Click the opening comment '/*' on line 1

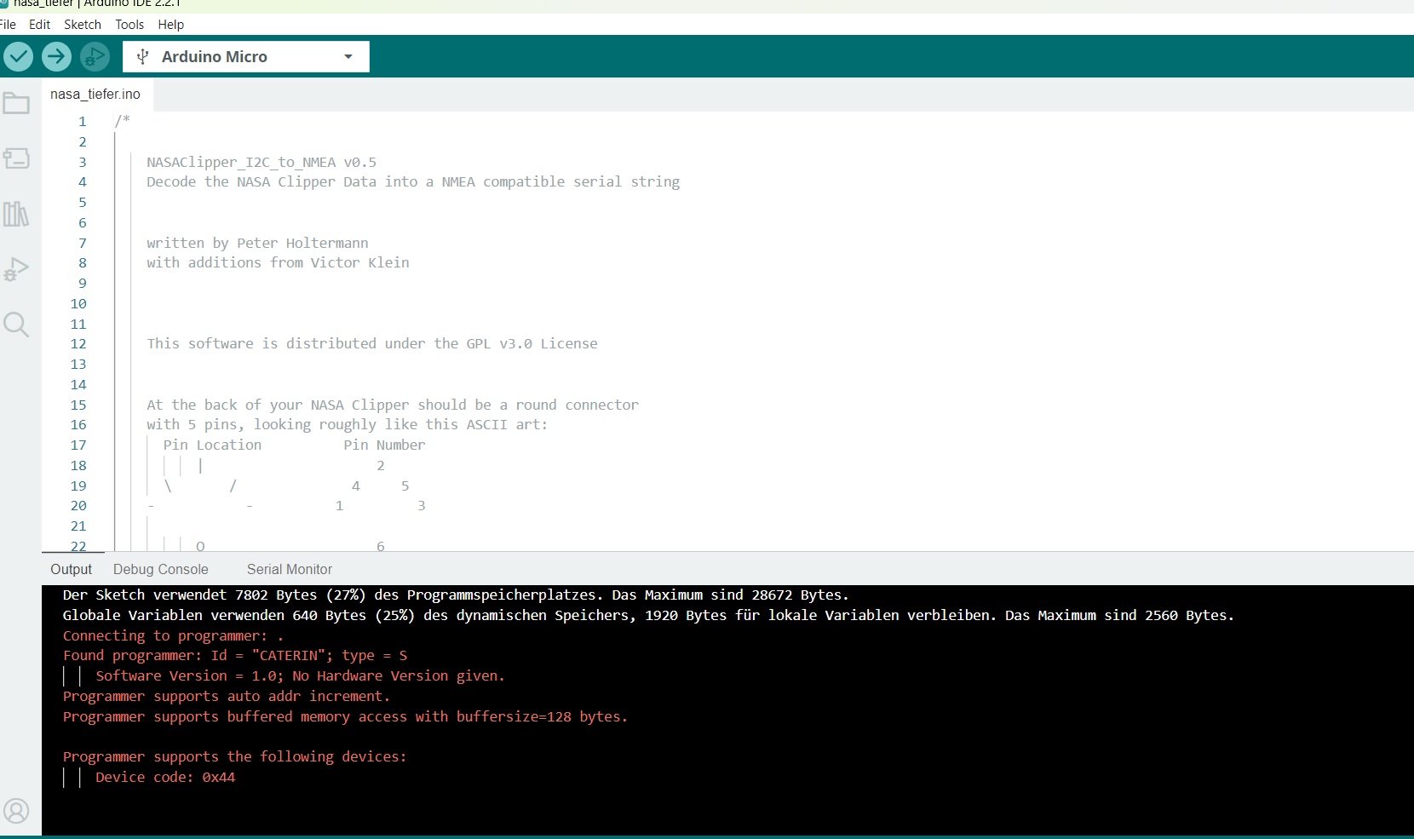tap(123, 121)
